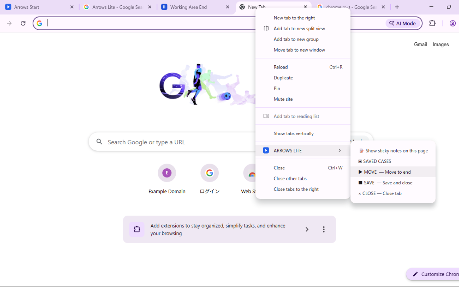Open SAVED CASES in the submenu

[393, 161]
